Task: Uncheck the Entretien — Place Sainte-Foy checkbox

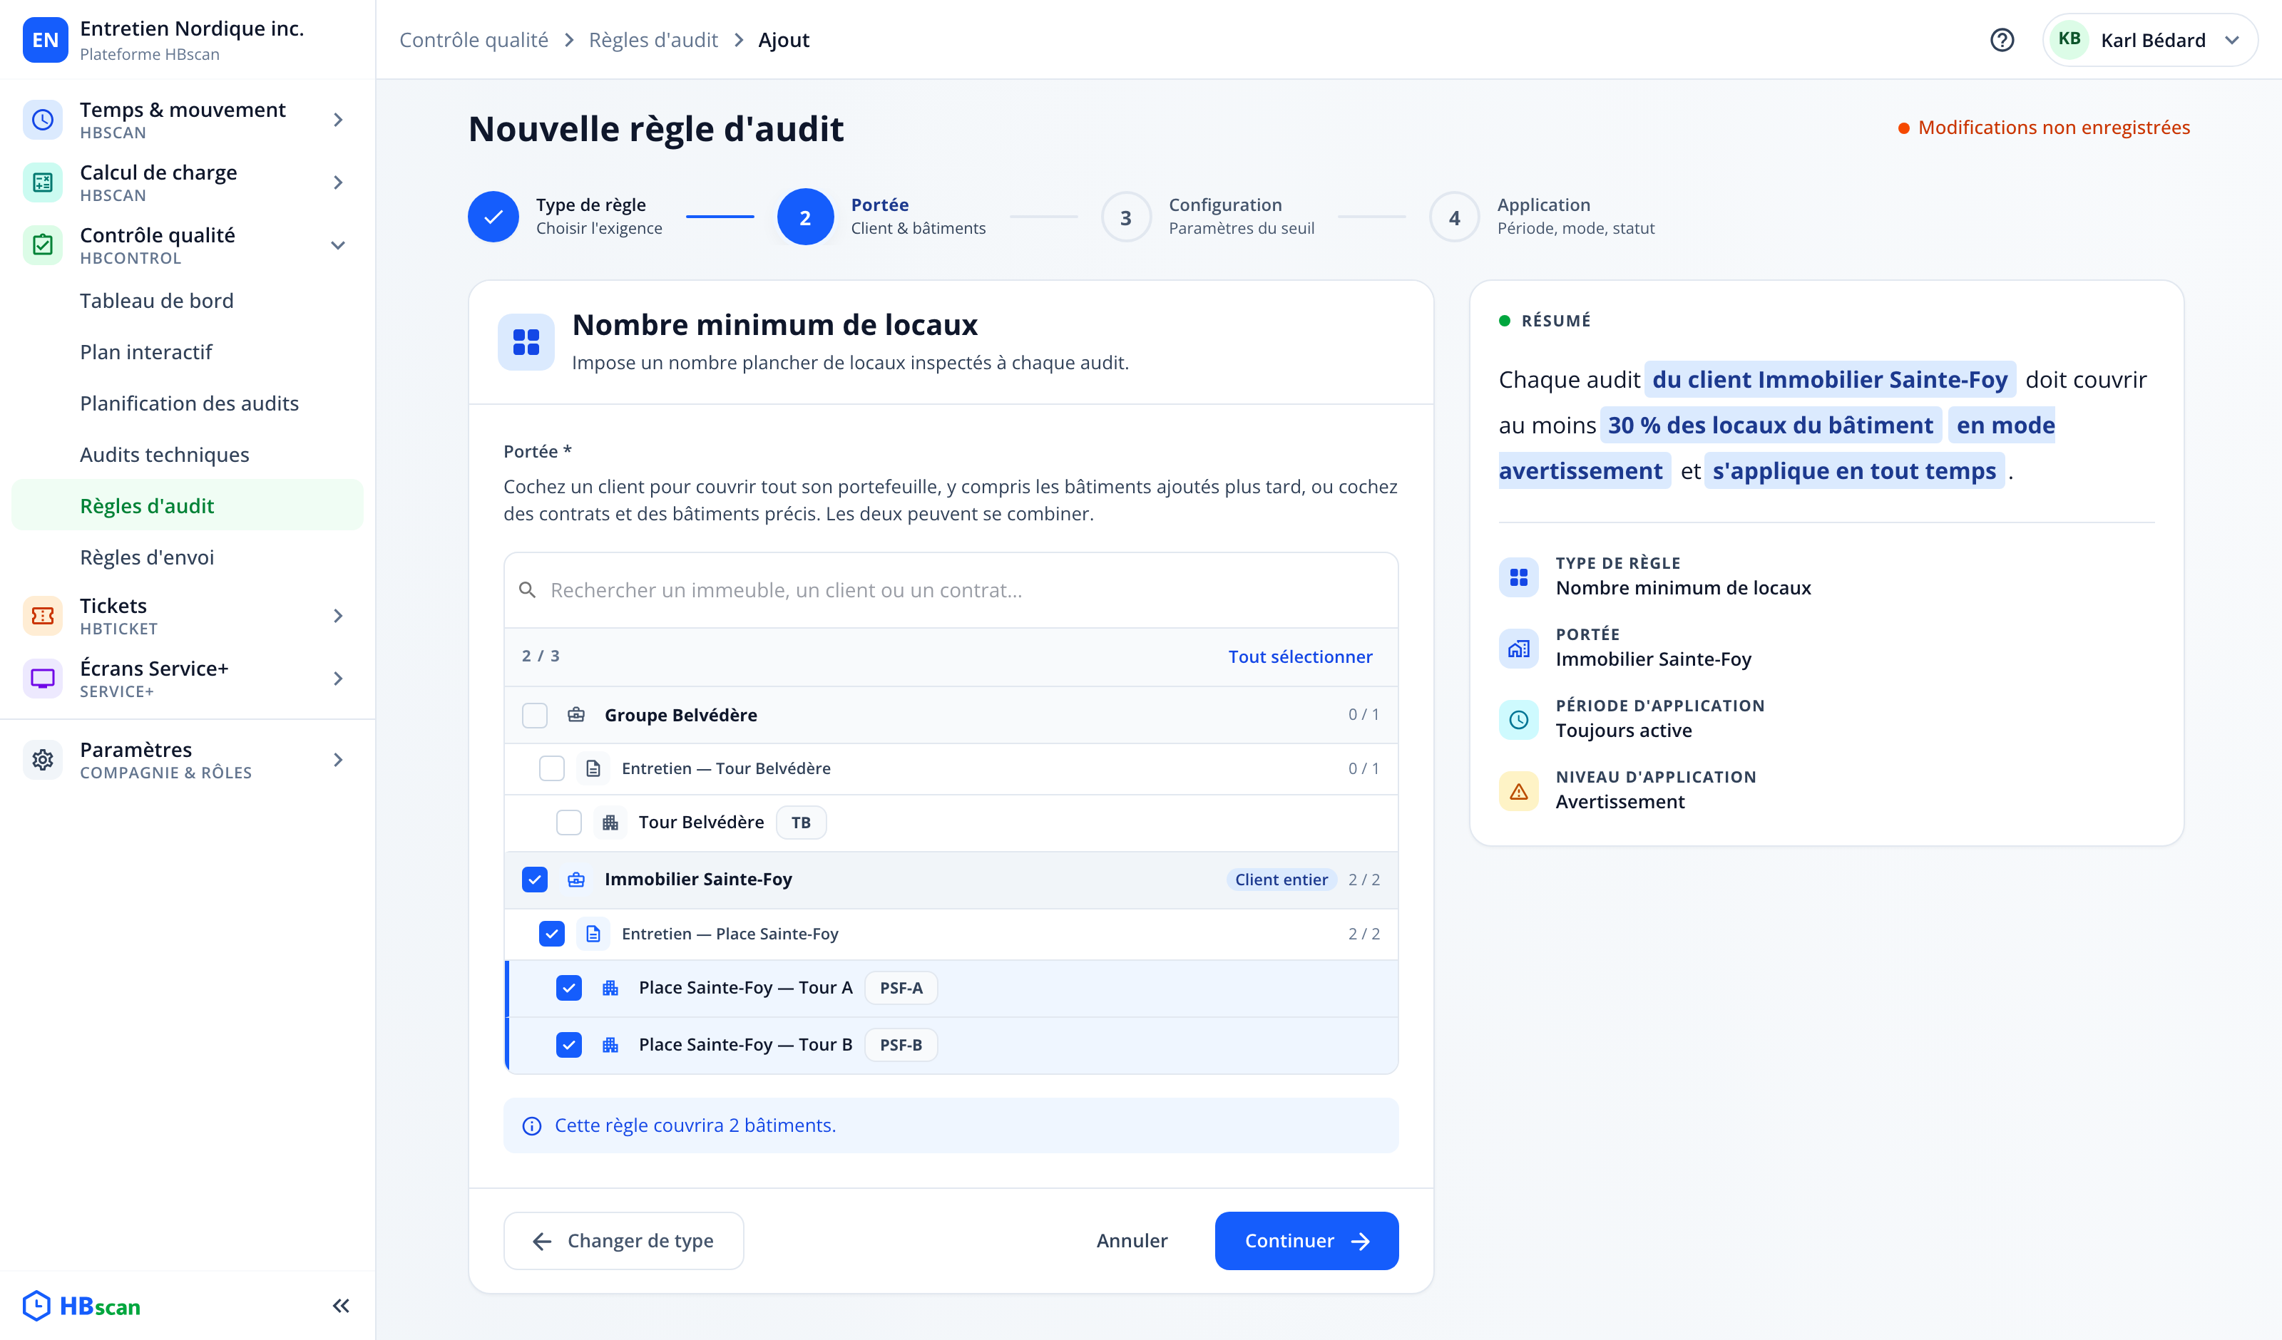Action: (x=551, y=934)
